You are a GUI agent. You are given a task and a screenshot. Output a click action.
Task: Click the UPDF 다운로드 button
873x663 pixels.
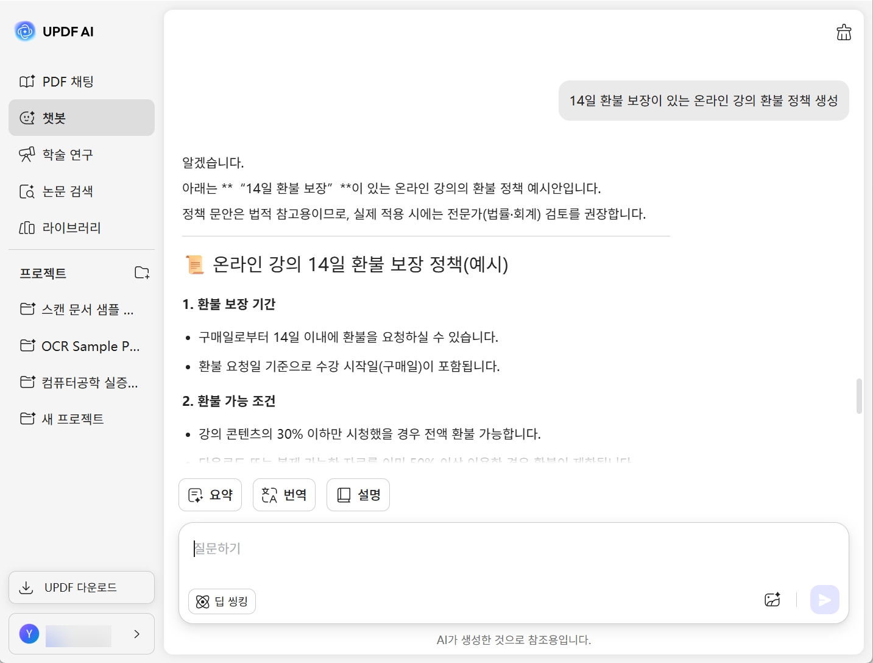[x=82, y=587]
